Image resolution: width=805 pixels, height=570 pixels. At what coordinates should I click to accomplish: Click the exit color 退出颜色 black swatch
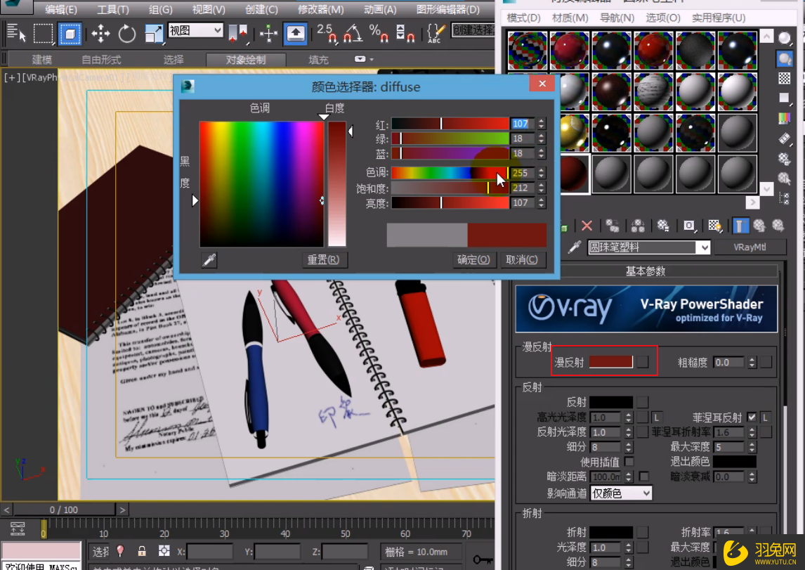(735, 462)
